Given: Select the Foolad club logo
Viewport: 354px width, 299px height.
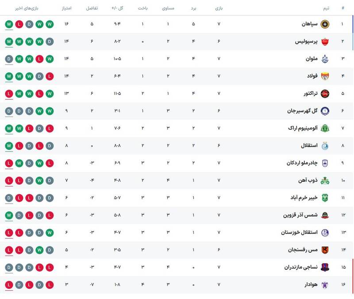Looking at the screenshot, I should tap(325, 76).
